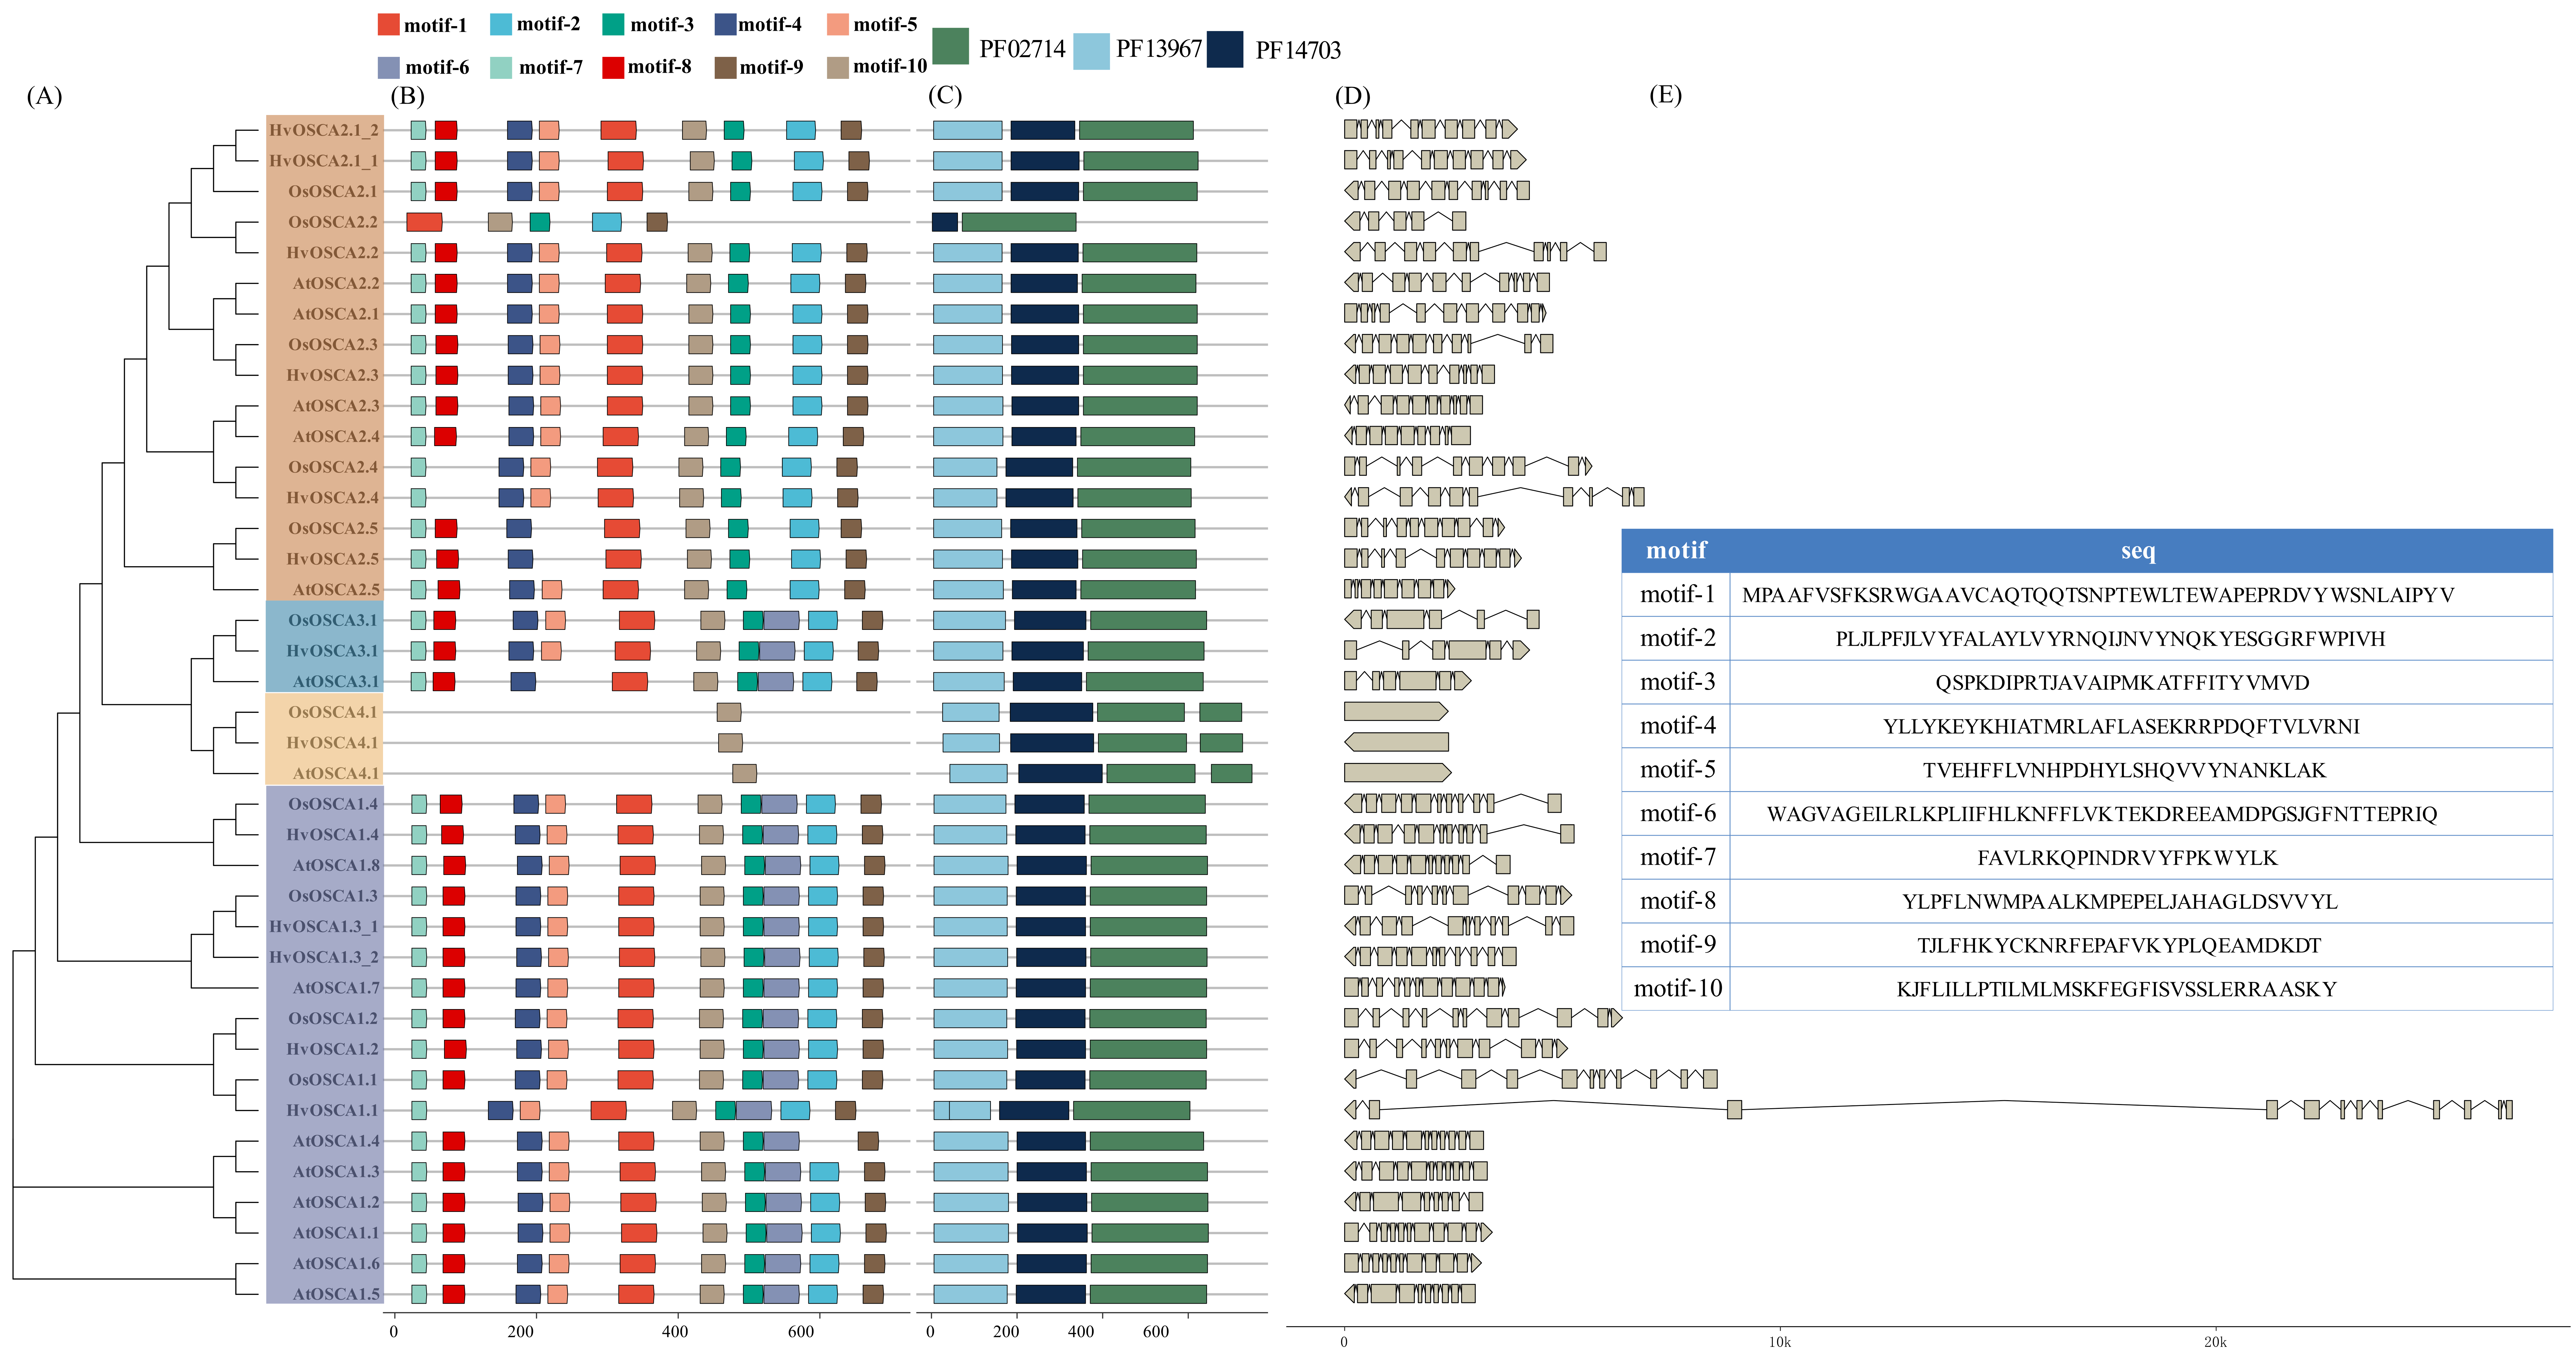The height and width of the screenshot is (1355, 2576).
Task: Click the AtOSCA1.5 label at bottom
Action: [336, 1294]
